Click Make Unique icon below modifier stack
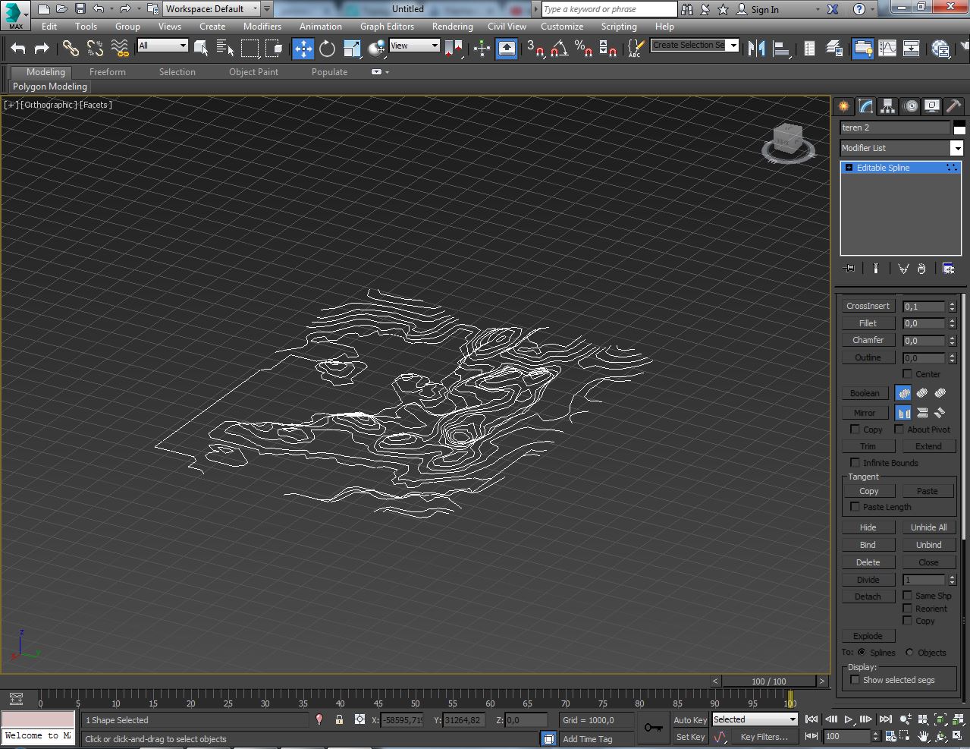This screenshot has width=970, height=749. pyautogui.click(x=903, y=268)
